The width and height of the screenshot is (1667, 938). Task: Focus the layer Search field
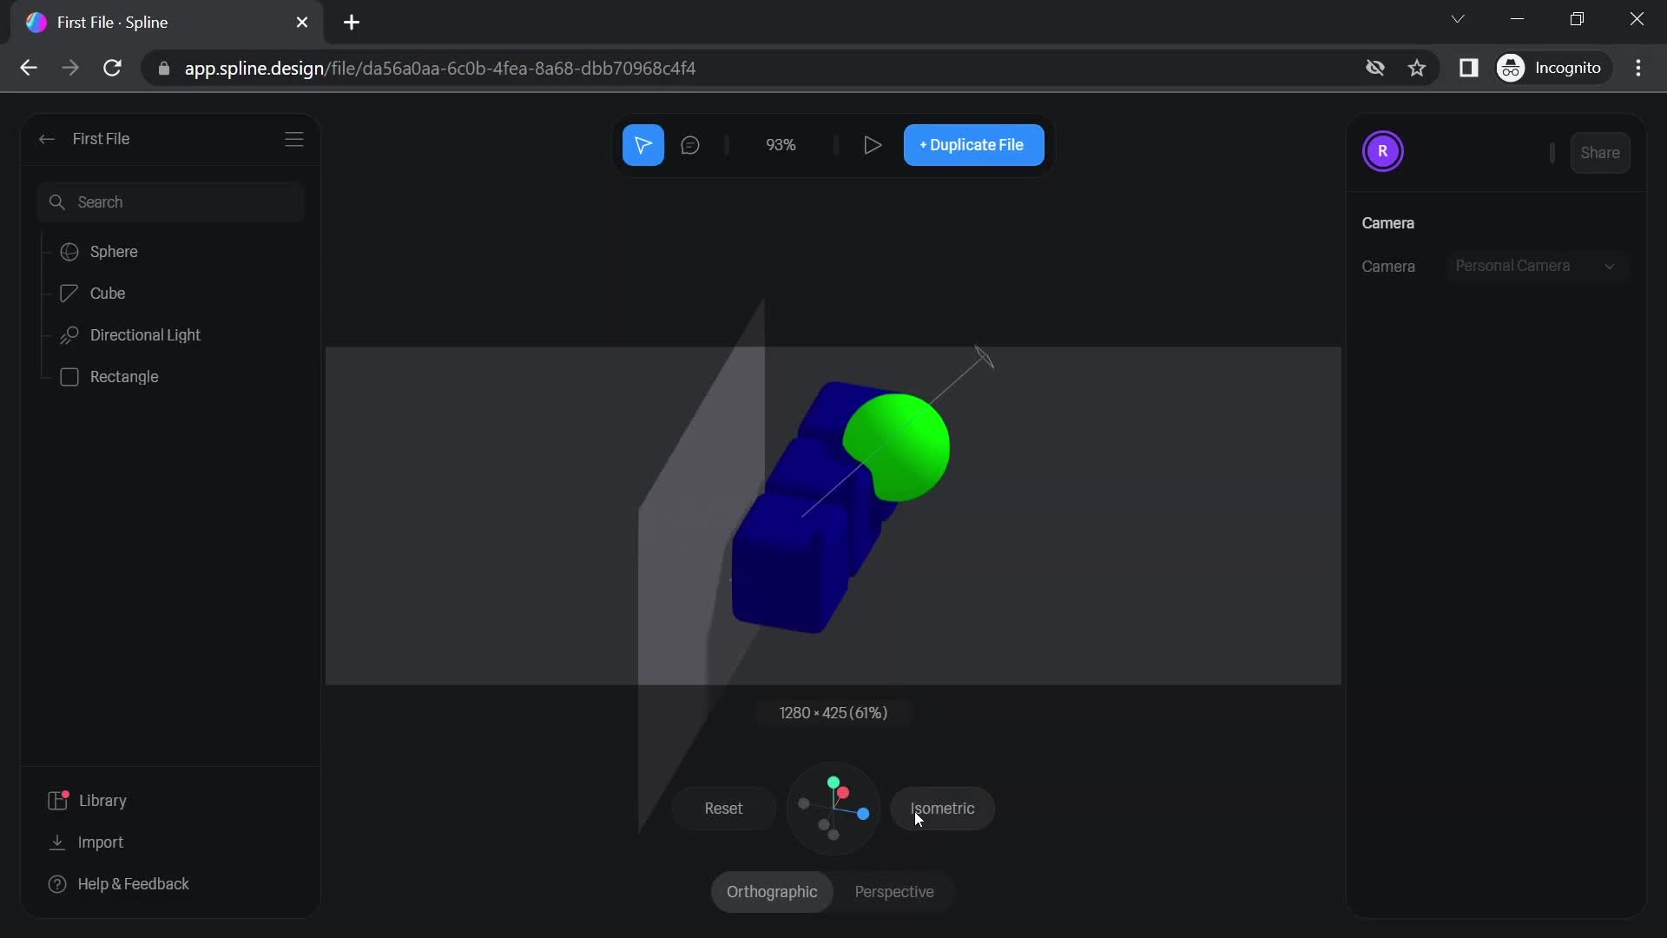tap(170, 202)
